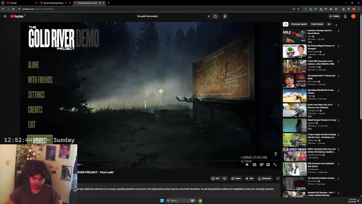Open options for The Darkest Kids TV Show
The height and width of the screenshot is (204, 362).
338,76
